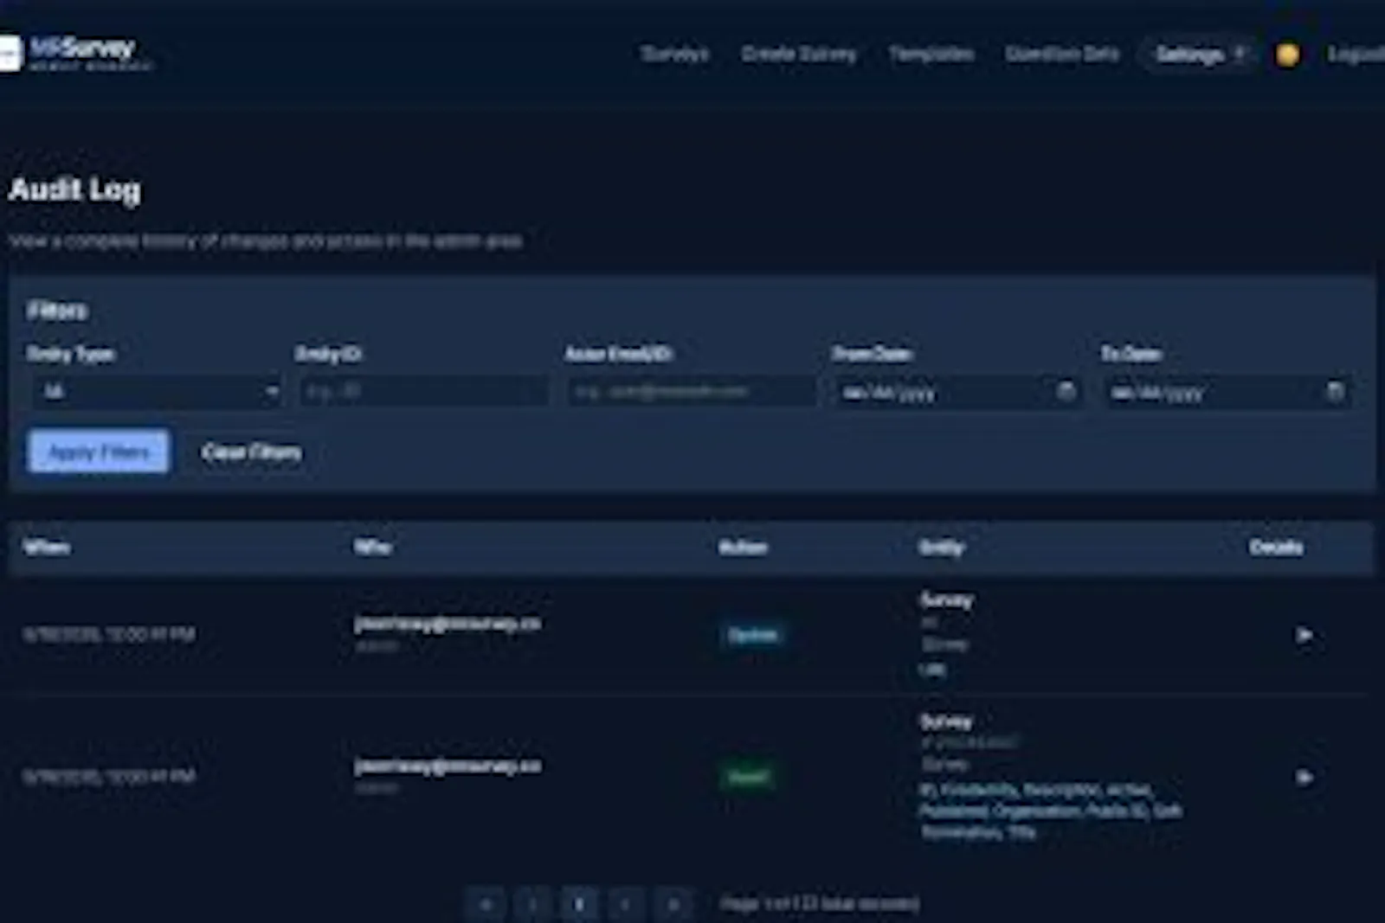Click the email in Update row

pyautogui.click(x=448, y=624)
